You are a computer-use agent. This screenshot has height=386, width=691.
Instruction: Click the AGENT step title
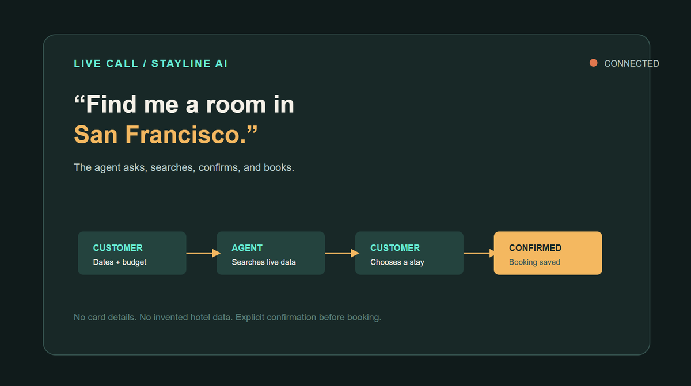click(x=247, y=248)
